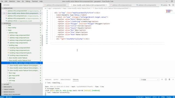
Task: Open the Selection menu
Action: tap(12, 1)
